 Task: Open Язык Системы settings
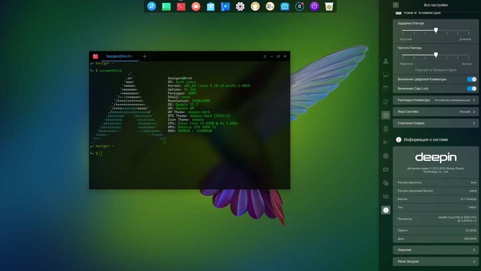tap(436, 112)
